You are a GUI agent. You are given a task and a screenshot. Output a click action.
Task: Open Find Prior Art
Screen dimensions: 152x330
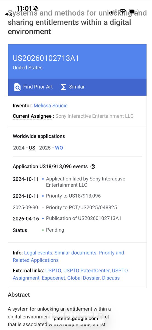pyautogui.click(x=33, y=87)
